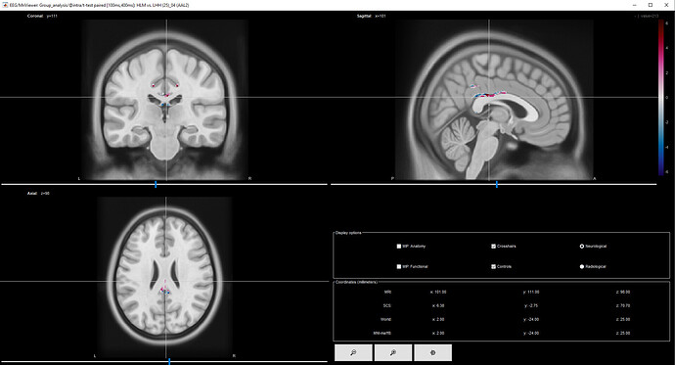675x365 pixels.
Task: Click the MRI row x: 101.00 value
Action: tap(438, 292)
